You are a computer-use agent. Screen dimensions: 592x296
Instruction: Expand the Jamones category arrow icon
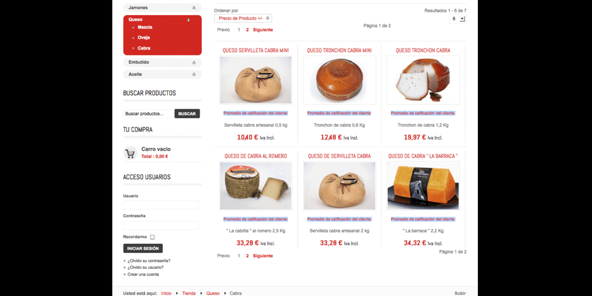click(x=194, y=8)
